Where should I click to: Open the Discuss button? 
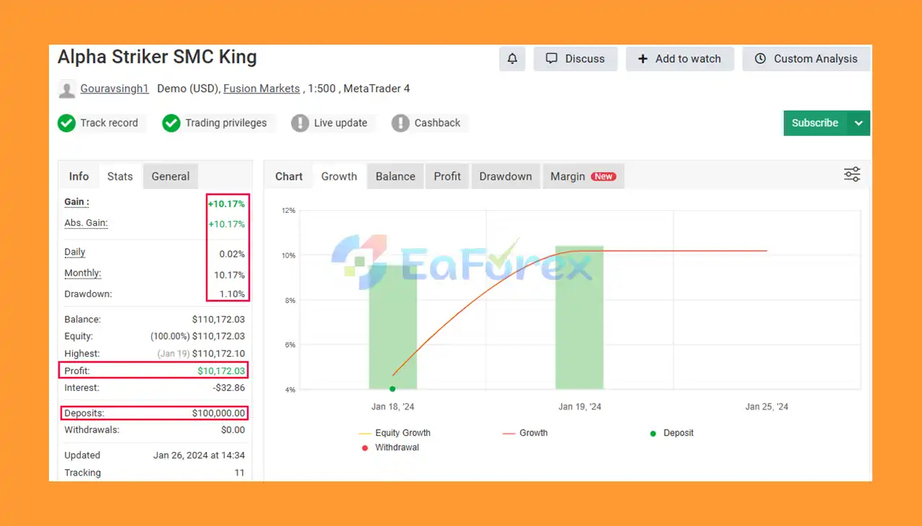(x=576, y=59)
